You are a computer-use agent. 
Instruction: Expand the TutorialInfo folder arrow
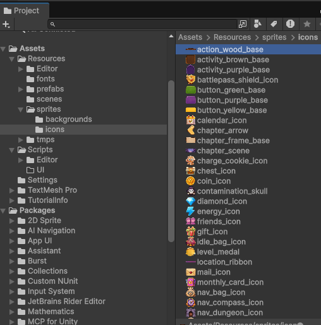click(12, 200)
